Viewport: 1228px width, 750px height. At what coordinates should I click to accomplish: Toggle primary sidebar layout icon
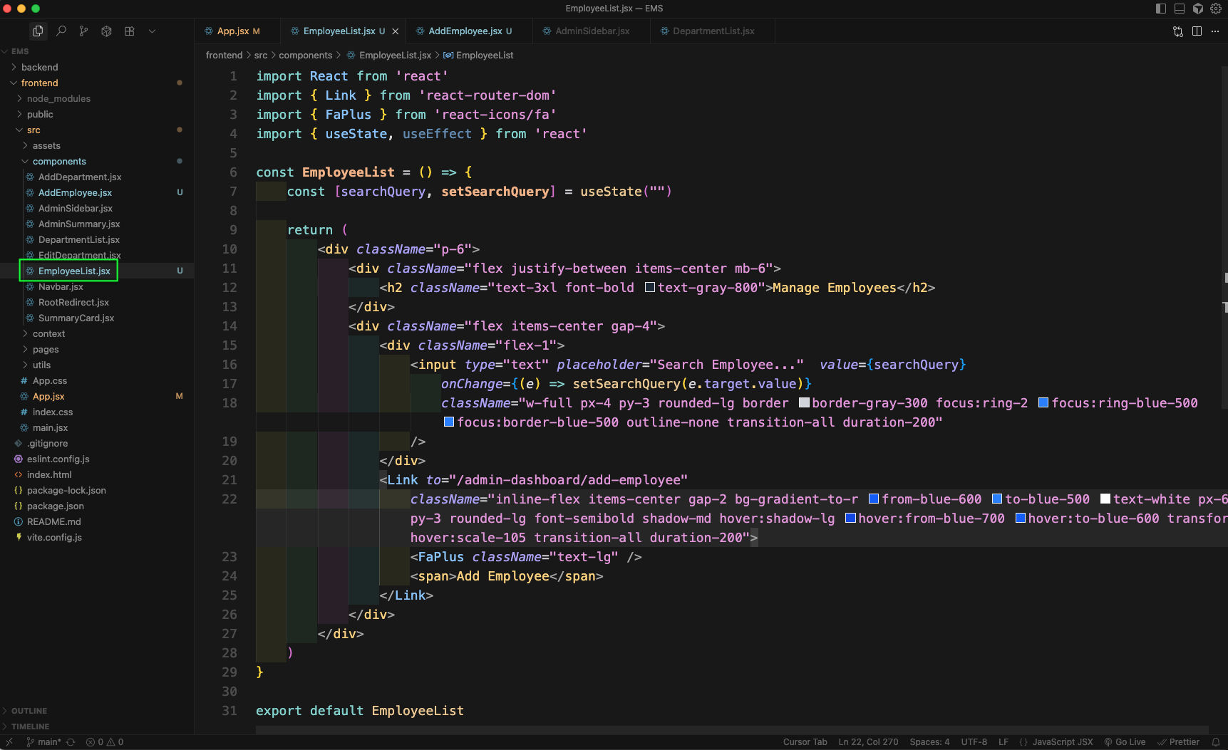1161,9
